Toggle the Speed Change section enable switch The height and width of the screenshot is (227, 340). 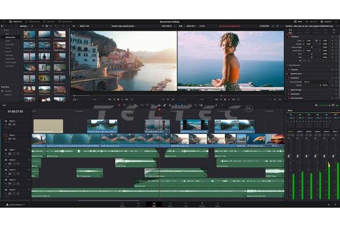coord(288,90)
